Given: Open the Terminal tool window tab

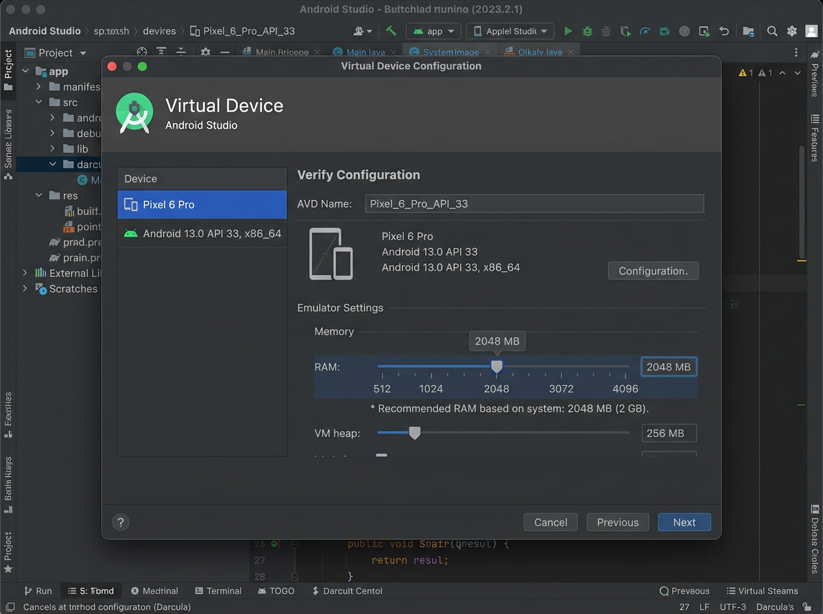Looking at the screenshot, I should 218,591.
